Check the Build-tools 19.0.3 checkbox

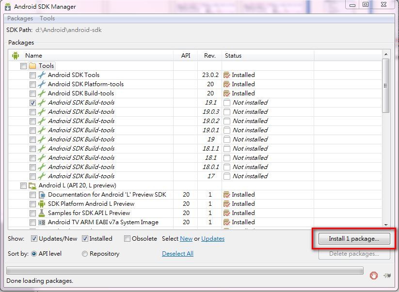32,112
